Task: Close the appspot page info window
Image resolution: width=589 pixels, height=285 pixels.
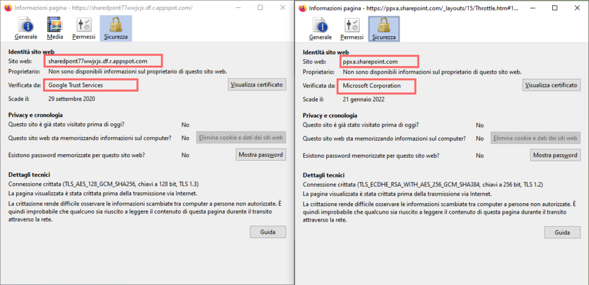Action: pyautogui.click(x=282, y=7)
